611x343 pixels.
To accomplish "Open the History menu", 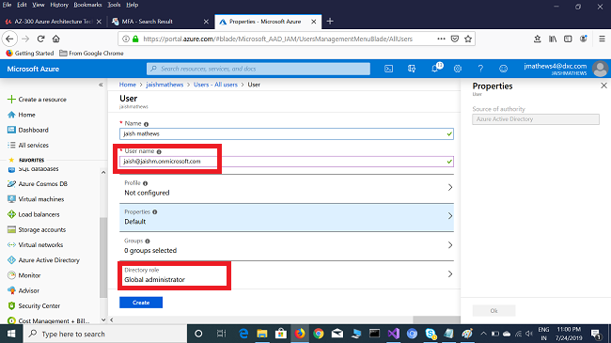I will [x=59, y=5].
